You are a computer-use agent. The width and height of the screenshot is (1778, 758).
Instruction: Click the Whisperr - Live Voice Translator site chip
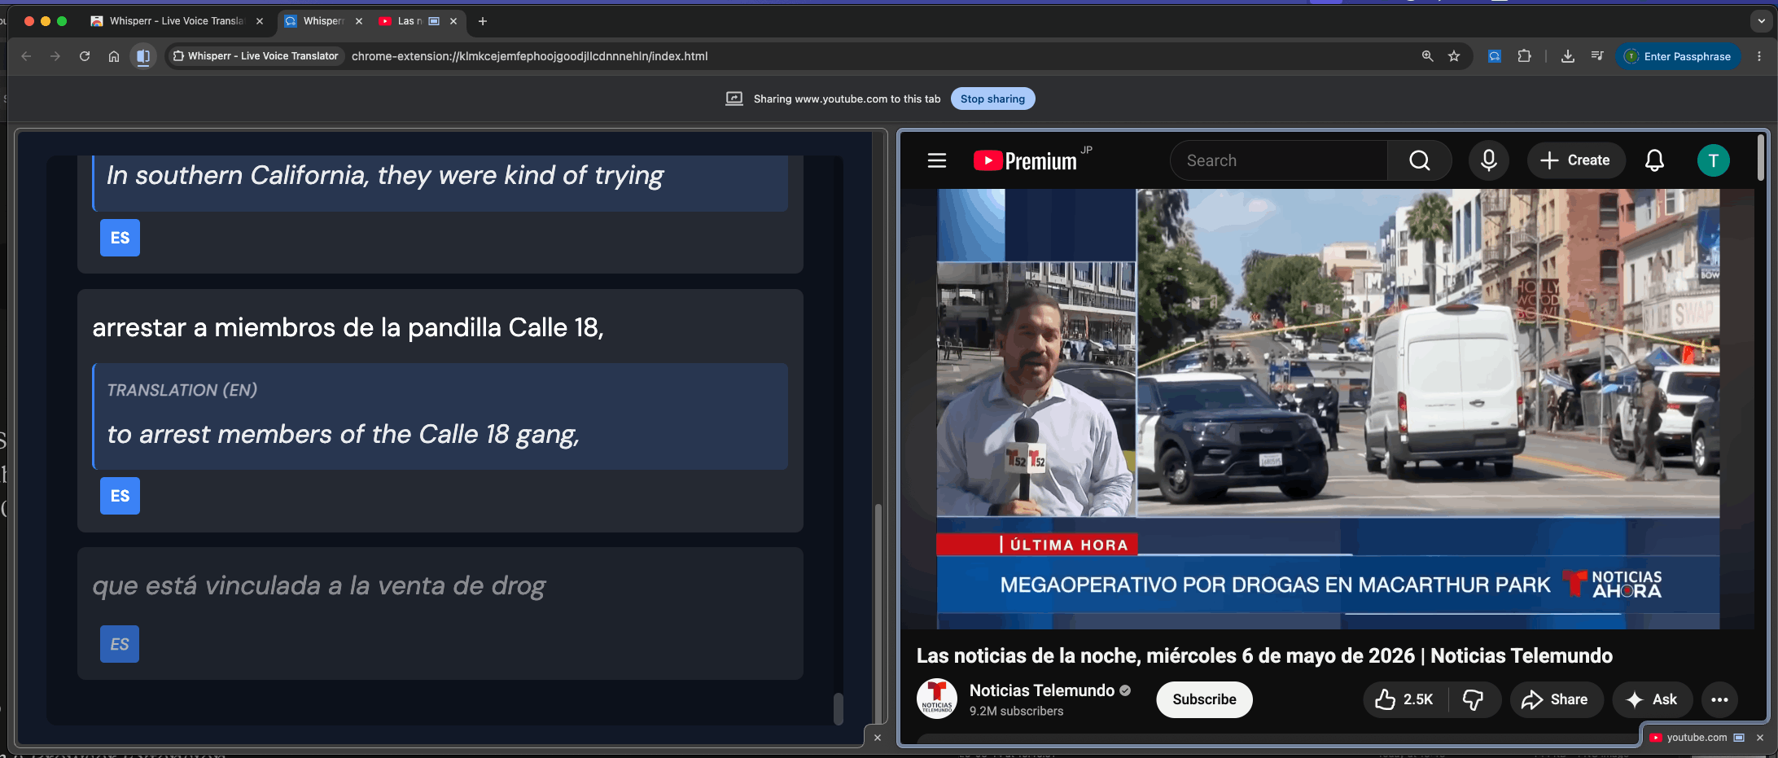point(255,56)
